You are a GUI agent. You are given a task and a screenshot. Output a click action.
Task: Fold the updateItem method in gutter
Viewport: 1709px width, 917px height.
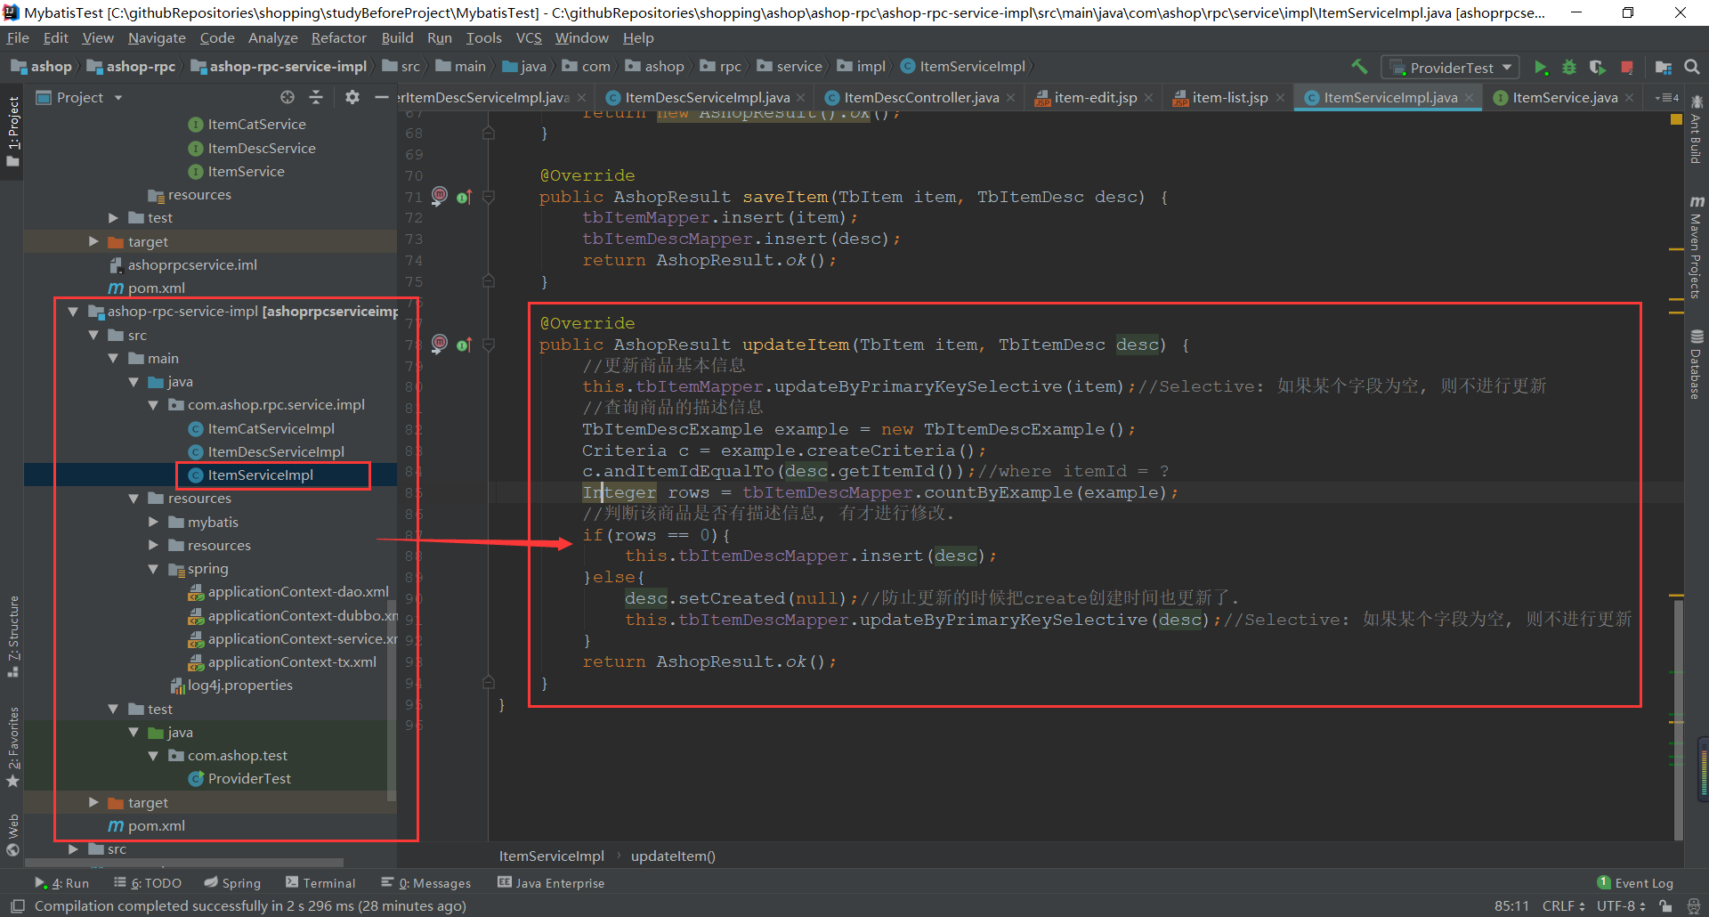click(x=489, y=345)
